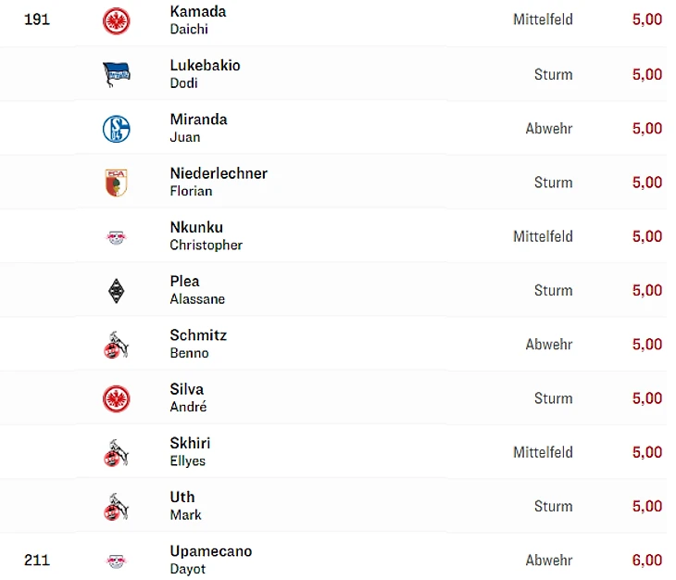Image resolution: width=676 pixels, height=580 pixels.
Task: Click Schalke 04 logo beside Miranda
Action: click(116, 129)
